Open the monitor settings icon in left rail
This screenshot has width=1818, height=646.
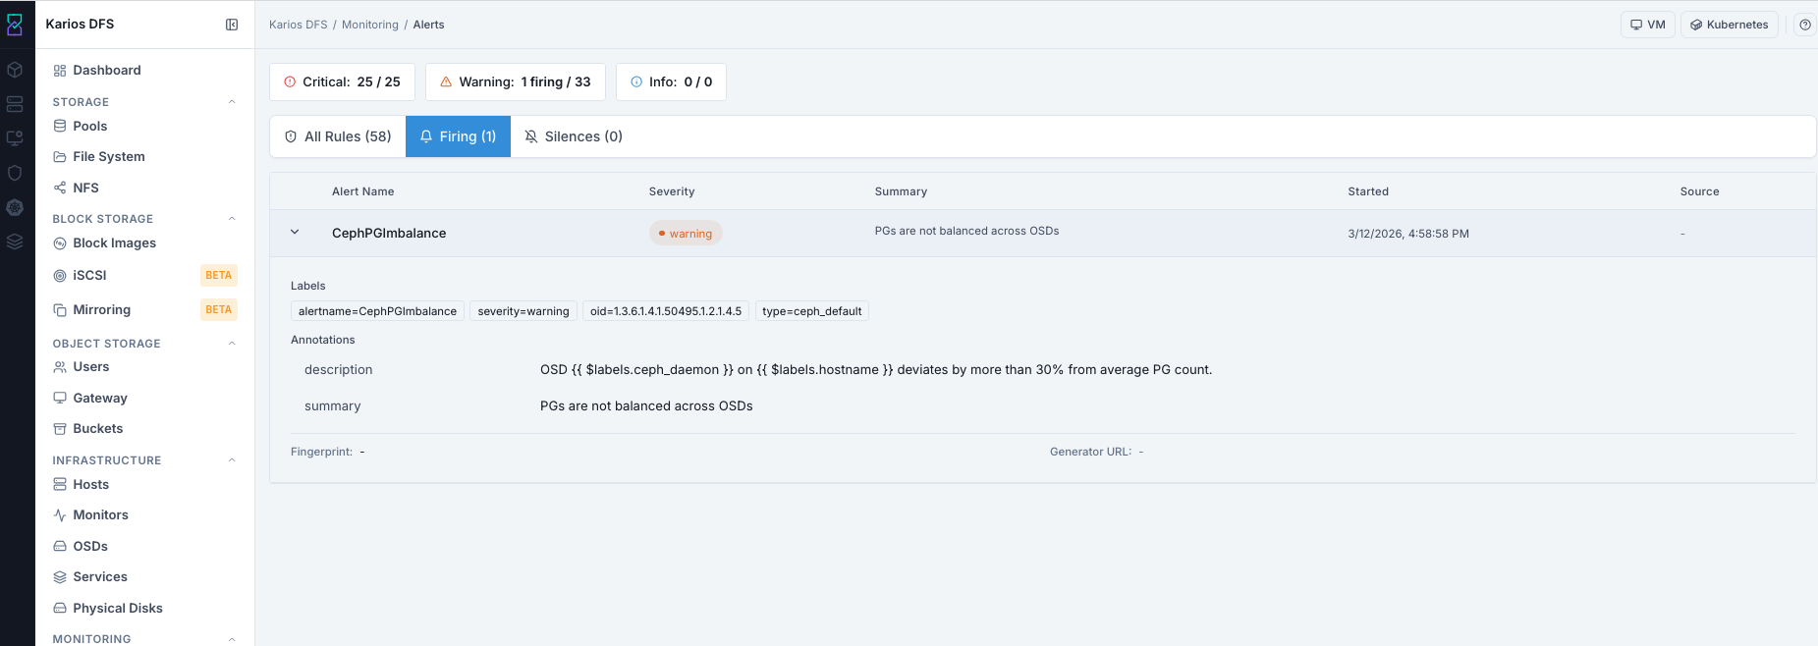15,138
